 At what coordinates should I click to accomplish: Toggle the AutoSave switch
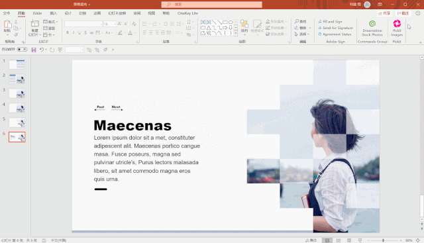22,50
